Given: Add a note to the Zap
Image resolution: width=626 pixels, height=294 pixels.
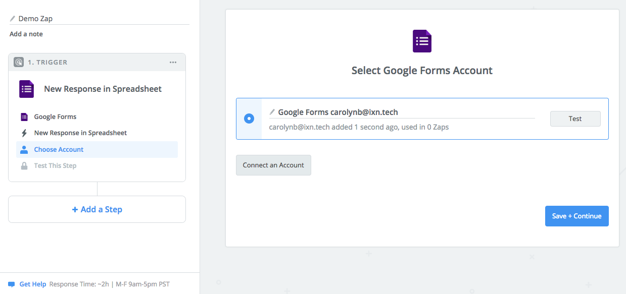Looking at the screenshot, I should click(26, 34).
